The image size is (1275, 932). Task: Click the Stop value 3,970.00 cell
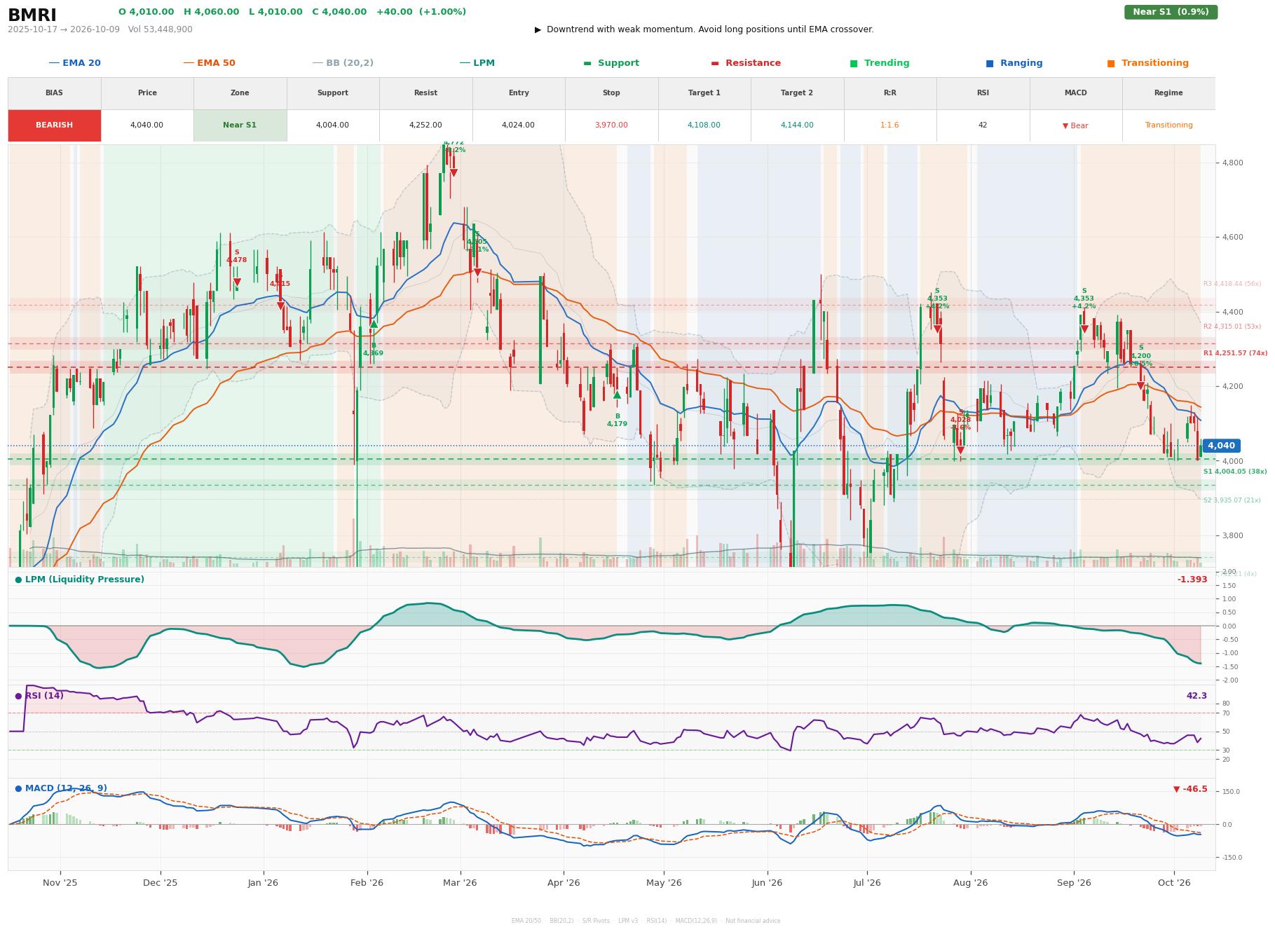click(611, 125)
